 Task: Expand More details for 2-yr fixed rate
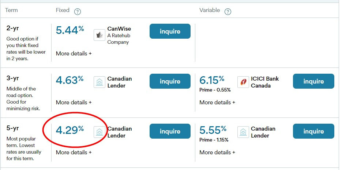[x=74, y=54]
